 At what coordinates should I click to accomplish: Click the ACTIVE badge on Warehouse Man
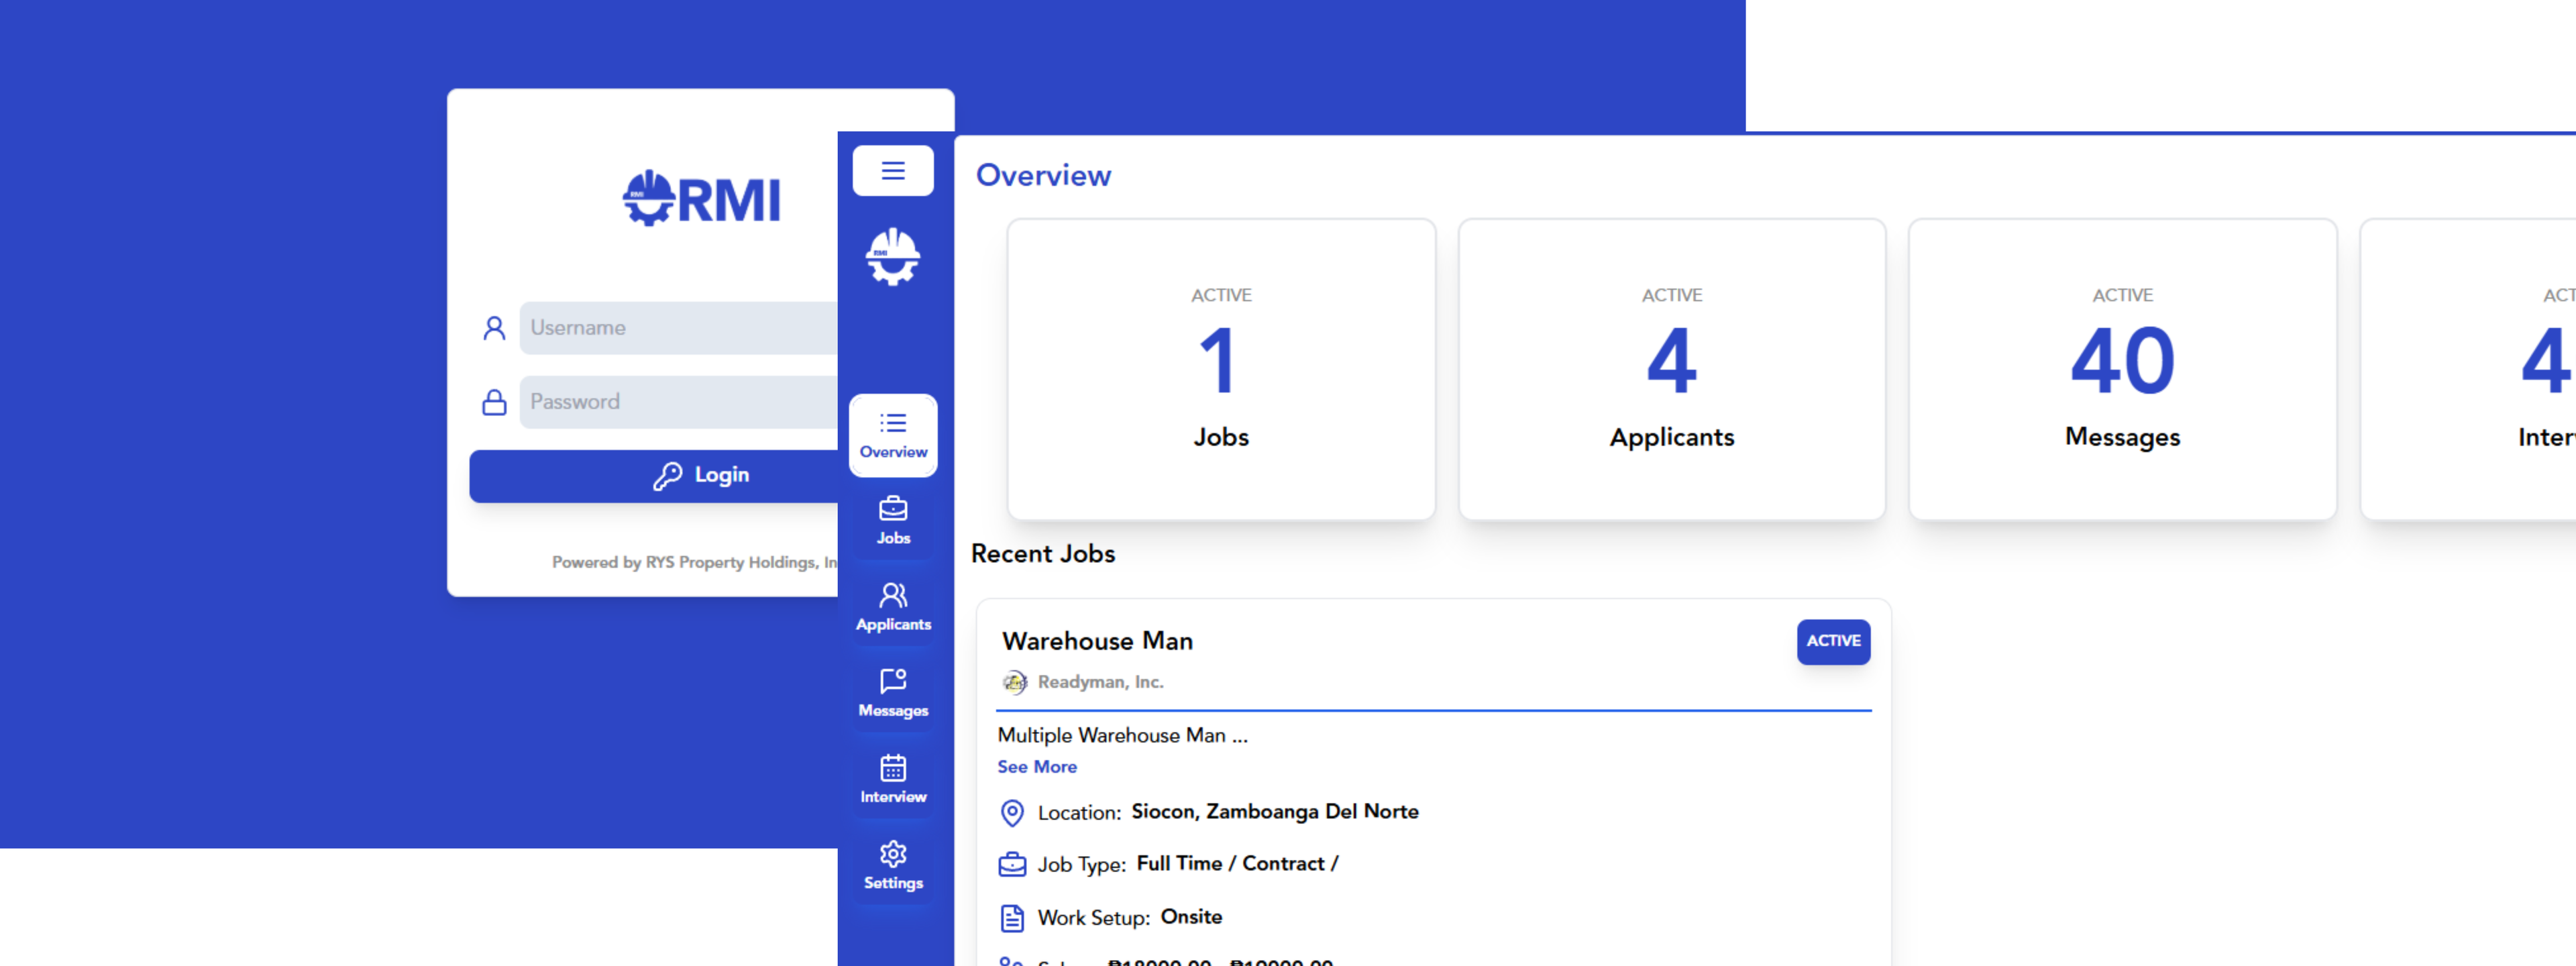[x=1833, y=642]
